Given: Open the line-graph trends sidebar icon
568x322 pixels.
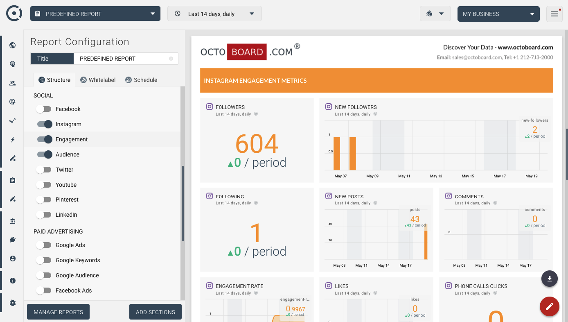Looking at the screenshot, I should [13, 121].
